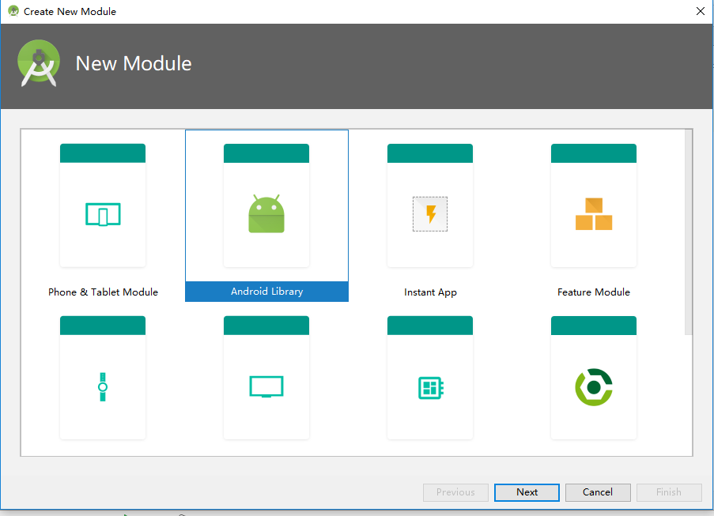
Task: Close the Create New Module dialog
Action: (x=701, y=11)
